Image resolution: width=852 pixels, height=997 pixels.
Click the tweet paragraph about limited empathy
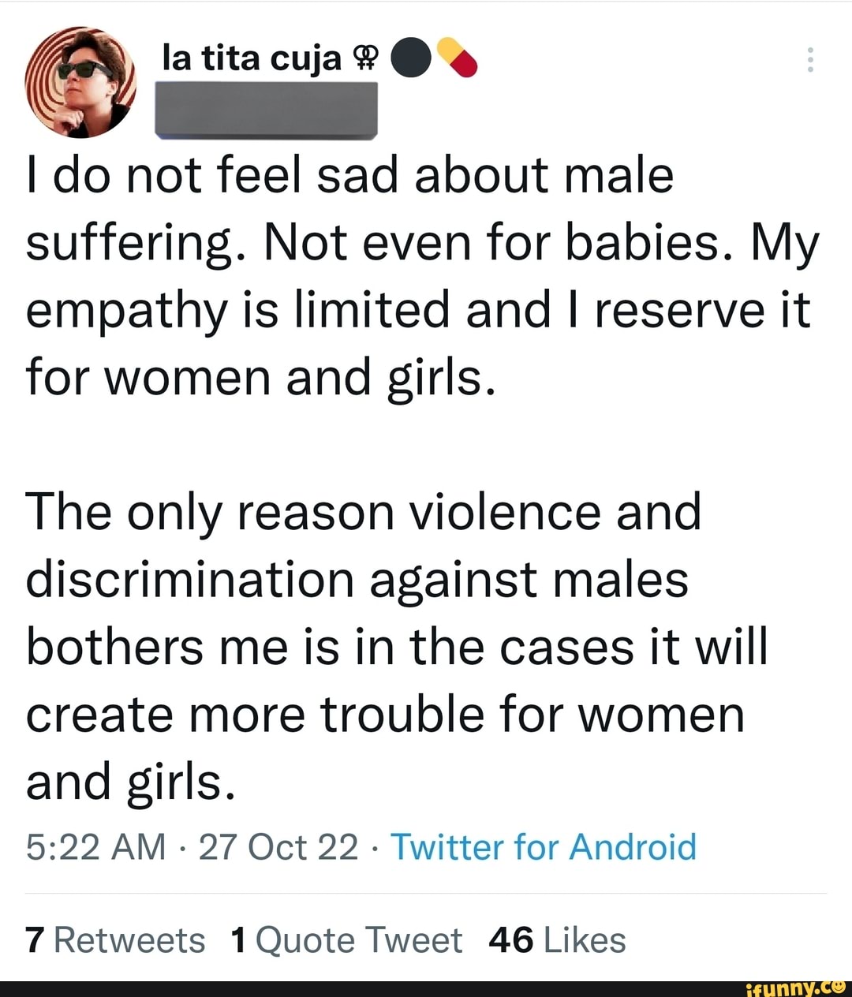tap(421, 276)
